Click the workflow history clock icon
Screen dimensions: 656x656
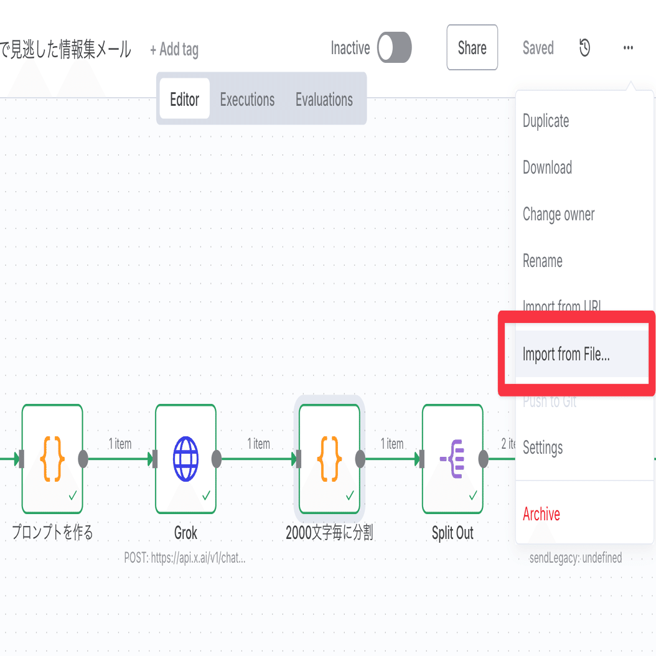click(x=584, y=48)
